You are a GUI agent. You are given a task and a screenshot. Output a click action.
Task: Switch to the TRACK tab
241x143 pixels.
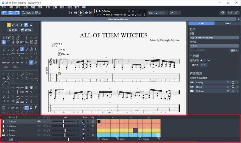pos(227,23)
